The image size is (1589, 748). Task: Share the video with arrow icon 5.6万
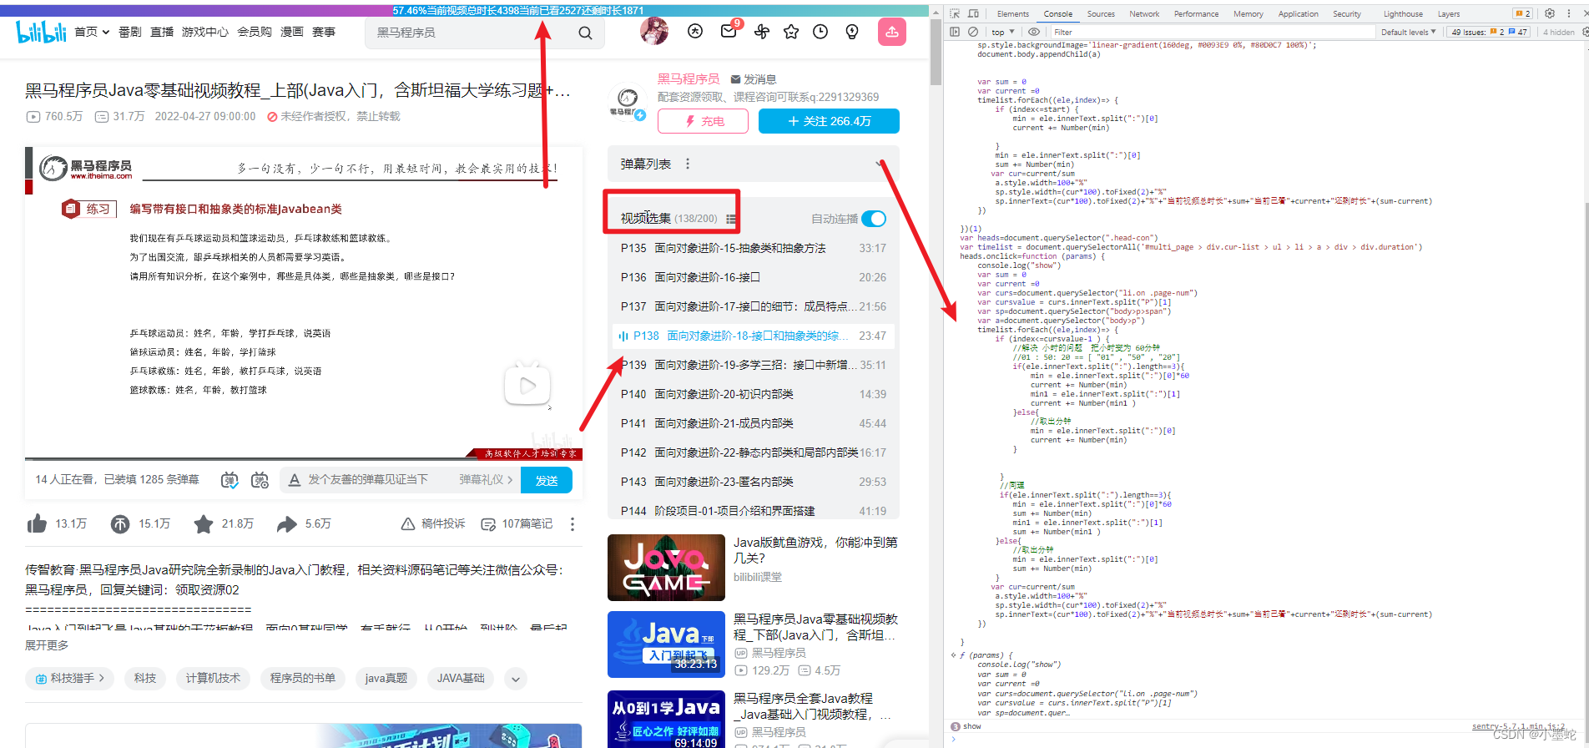286,523
